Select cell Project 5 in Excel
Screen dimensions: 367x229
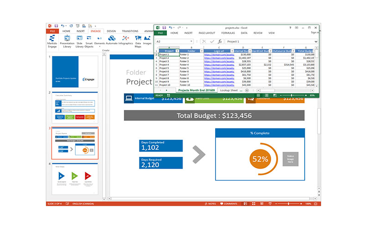point(169,68)
